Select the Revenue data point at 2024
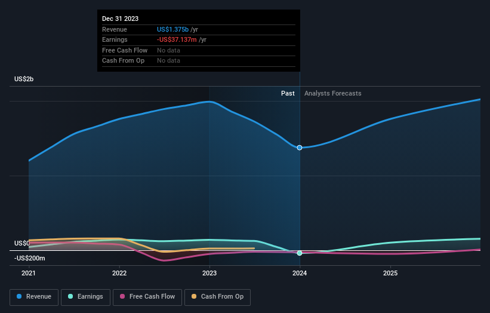 tap(300, 148)
